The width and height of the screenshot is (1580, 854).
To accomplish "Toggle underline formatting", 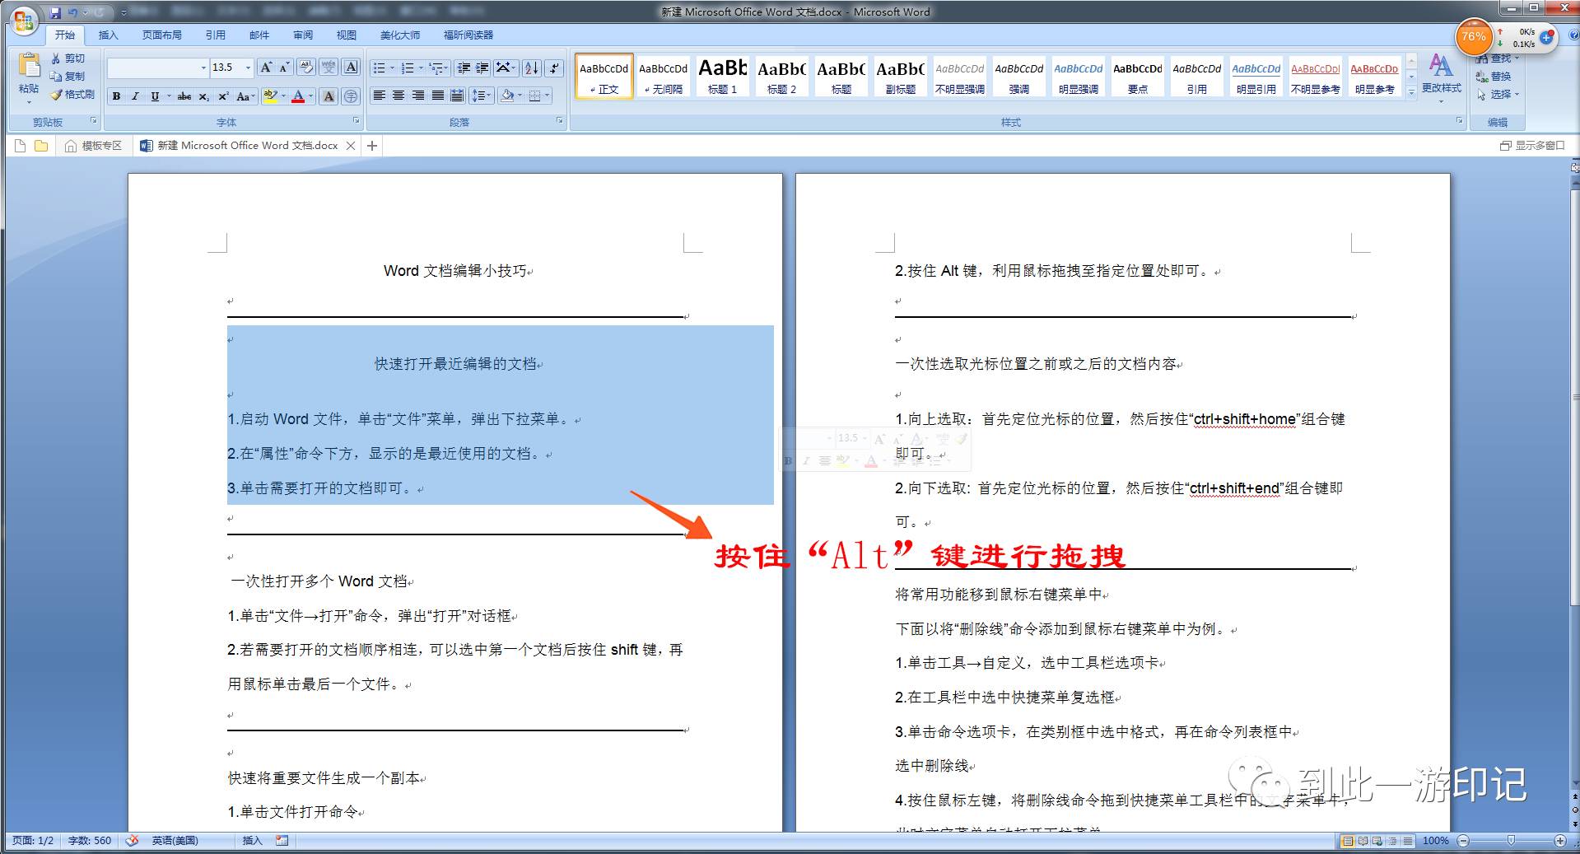I will pos(154,96).
